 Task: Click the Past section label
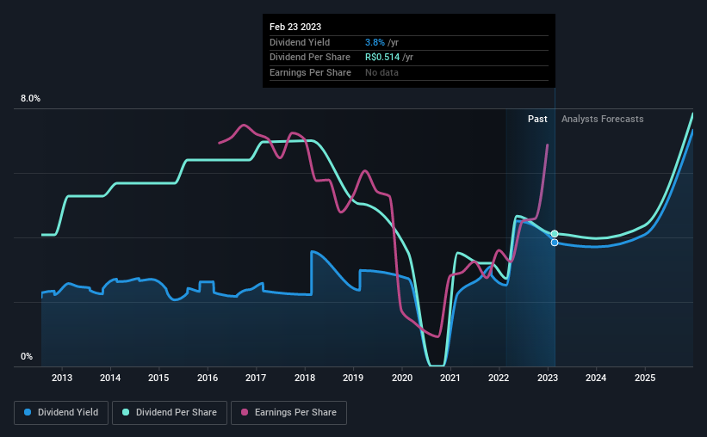(x=537, y=120)
